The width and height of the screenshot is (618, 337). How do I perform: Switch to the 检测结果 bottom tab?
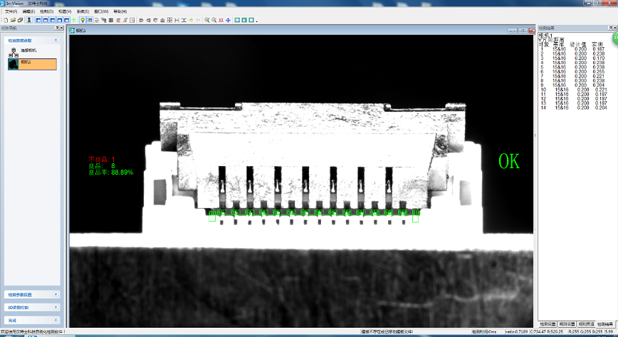point(605,323)
